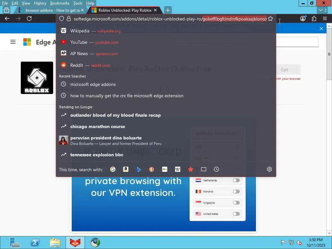Search history using the clock icon
Viewport: 332px width, 249px height.
[x=216, y=169]
